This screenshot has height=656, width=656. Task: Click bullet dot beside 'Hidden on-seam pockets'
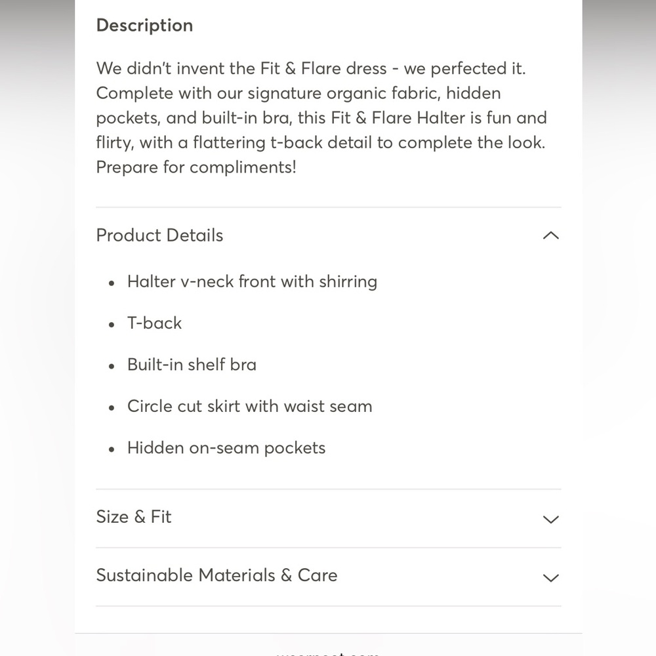(112, 449)
